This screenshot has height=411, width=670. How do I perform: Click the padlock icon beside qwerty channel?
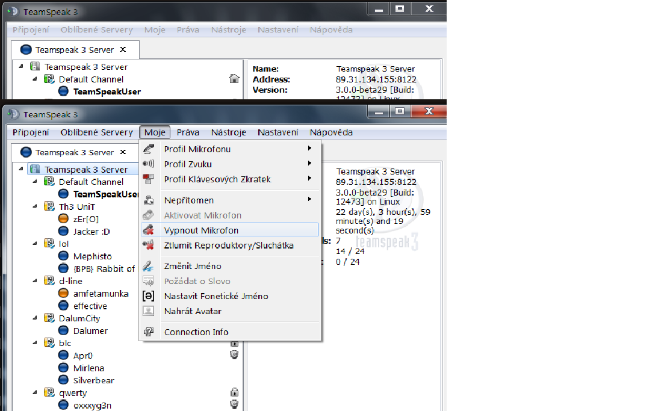click(235, 393)
